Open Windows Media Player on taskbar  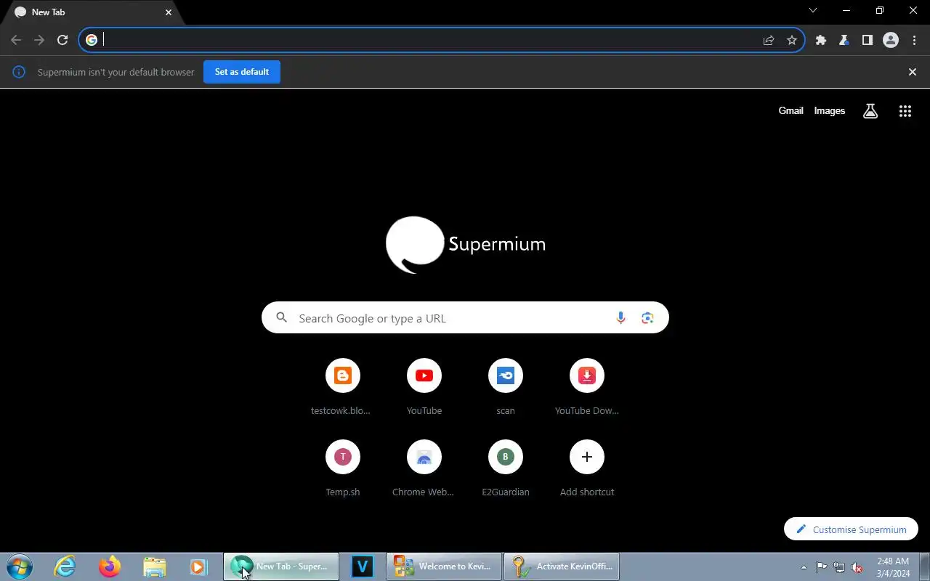coord(198,566)
